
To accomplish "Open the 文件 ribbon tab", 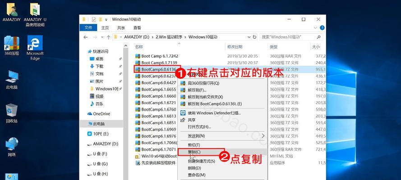I will pyautogui.click(x=88, y=28).
